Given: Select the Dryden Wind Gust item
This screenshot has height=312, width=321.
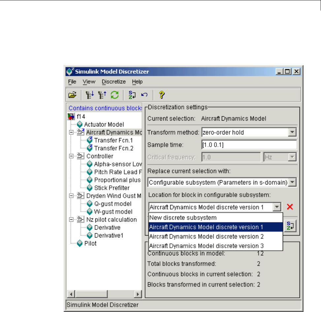Looking at the screenshot, I should [114, 196].
